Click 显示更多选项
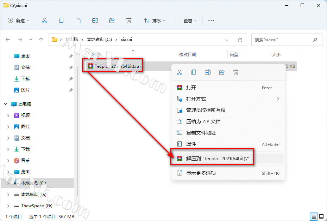This screenshot has width=327, height=221. coord(228,173)
